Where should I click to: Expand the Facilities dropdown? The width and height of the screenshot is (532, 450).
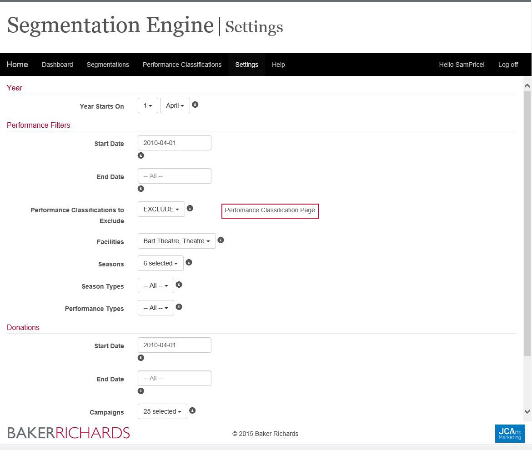(176, 241)
